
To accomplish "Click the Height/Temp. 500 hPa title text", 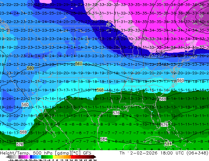I will [26, 153].
